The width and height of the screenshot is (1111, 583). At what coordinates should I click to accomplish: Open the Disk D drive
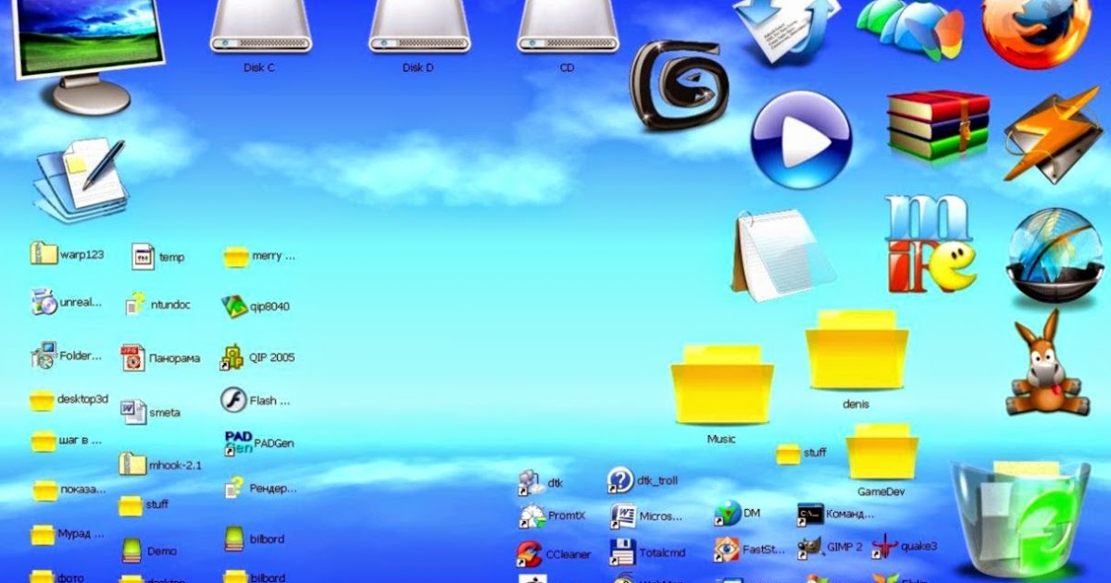(x=418, y=26)
